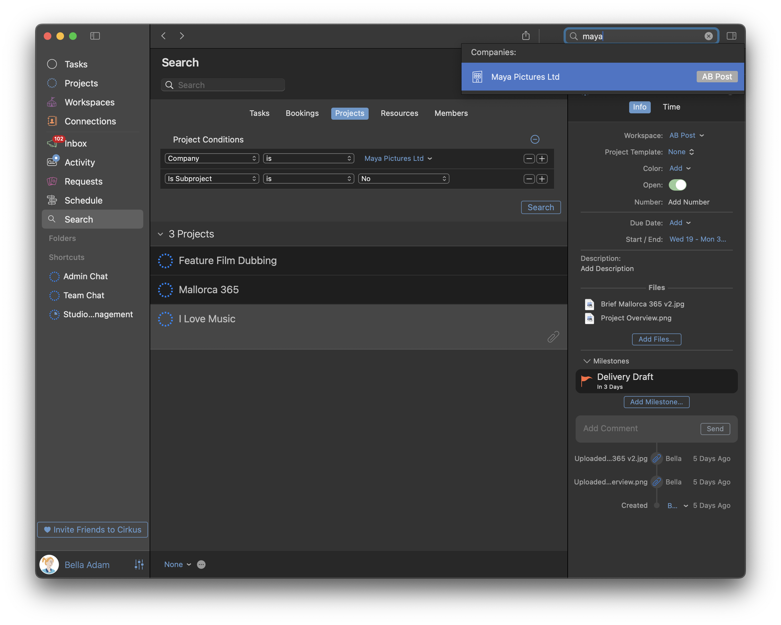Click the Schedule sidebar icon
This screenshot has width=781, height=625.
pyautogui.click(x=52, y=200)
